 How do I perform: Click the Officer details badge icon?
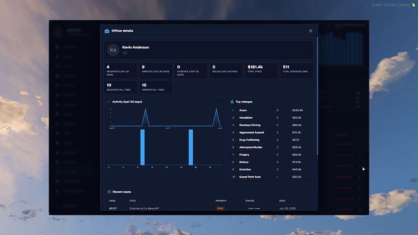(x=107, y=31)
